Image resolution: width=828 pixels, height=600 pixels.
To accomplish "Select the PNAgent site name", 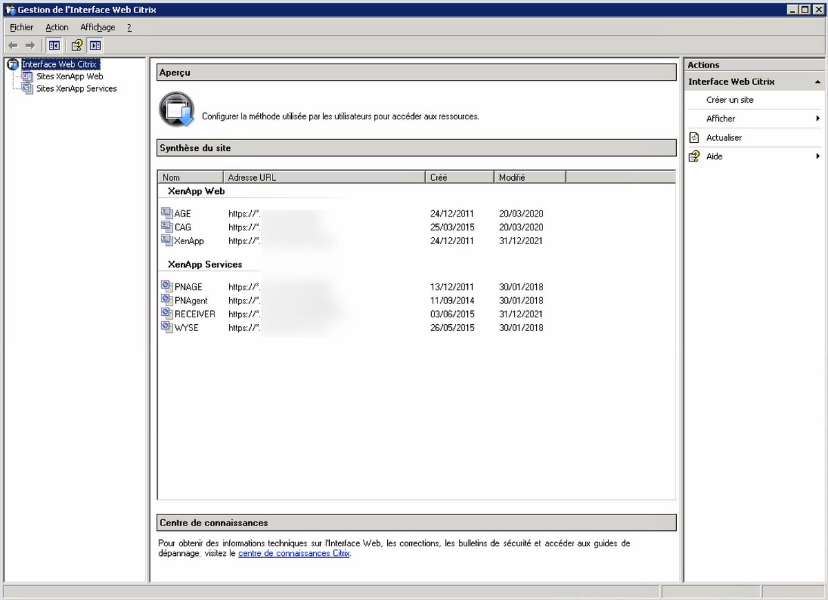I will (190, 301).
